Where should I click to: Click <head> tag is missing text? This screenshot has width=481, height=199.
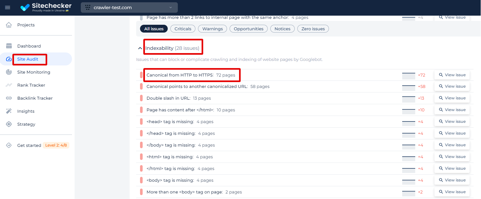point(170,121)
